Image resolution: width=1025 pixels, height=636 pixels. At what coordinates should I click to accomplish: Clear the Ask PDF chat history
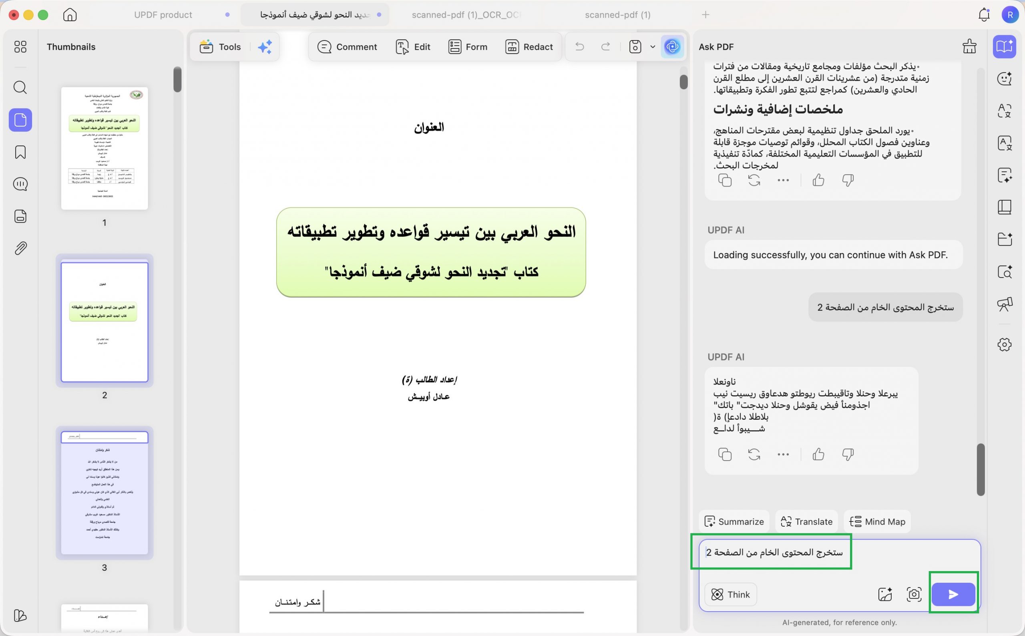click(969, 47)
